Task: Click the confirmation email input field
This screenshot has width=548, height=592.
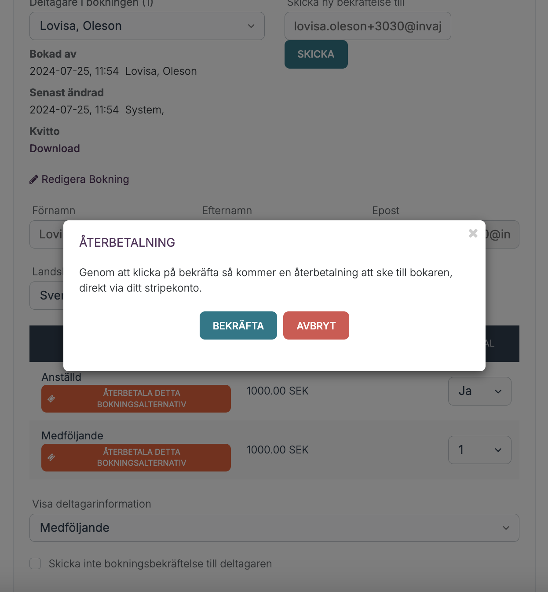Action: pos(368,26)
